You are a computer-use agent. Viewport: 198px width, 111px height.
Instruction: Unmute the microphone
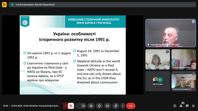(71, 106)
